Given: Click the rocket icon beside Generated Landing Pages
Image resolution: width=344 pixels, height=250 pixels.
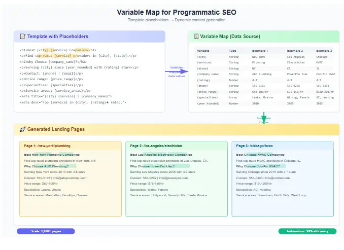Looking at the screenshot, I should pos(23,129).
